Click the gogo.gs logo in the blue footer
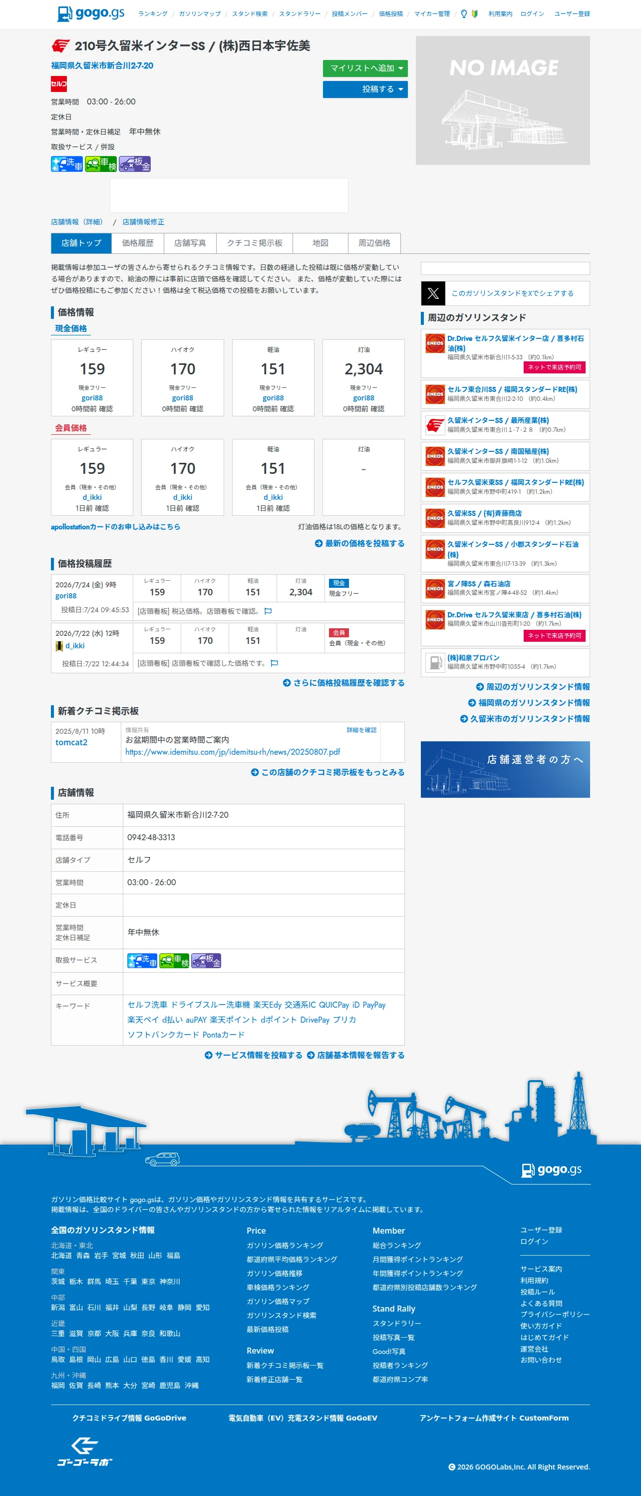Image resolution: width=641 pixels, height=1496 pixels. click(552, 1169)
